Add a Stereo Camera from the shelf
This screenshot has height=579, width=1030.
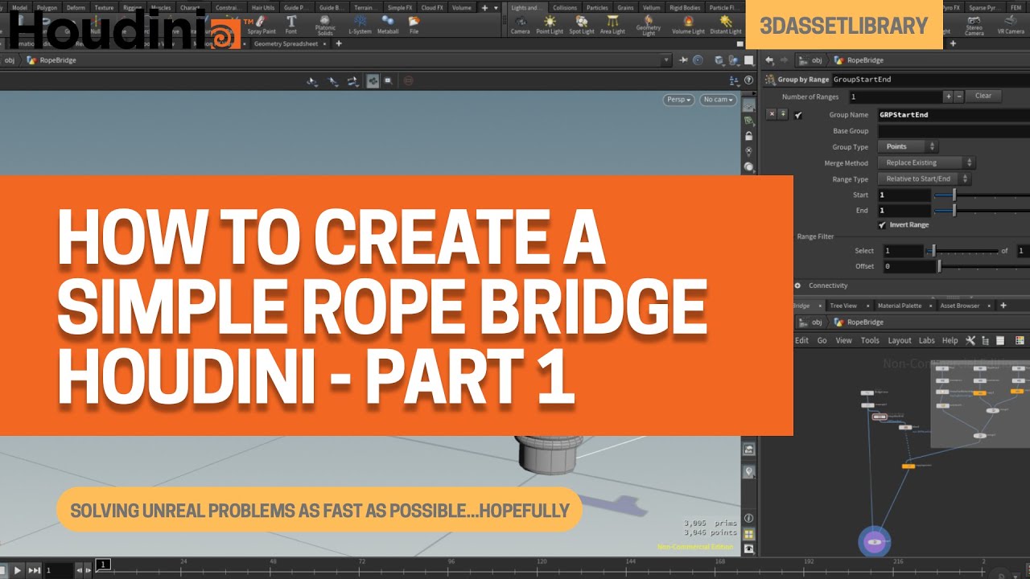click(x=974, y=25)
